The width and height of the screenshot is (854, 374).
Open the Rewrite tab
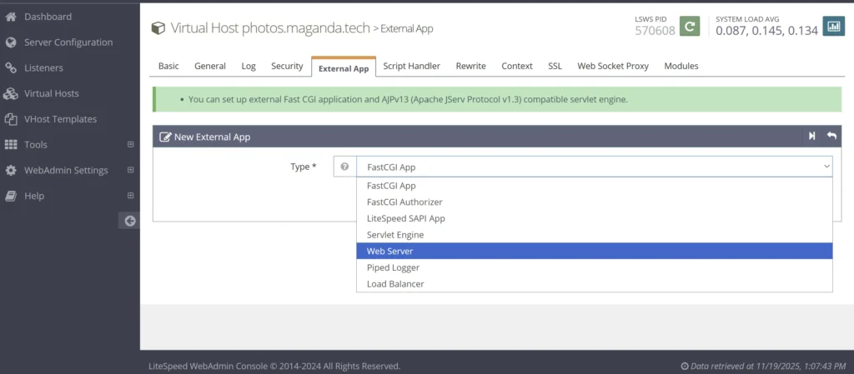point(470,67)
